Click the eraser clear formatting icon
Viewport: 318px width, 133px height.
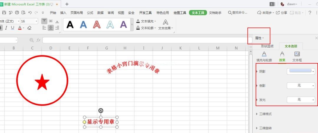click(x=29, y=28)
